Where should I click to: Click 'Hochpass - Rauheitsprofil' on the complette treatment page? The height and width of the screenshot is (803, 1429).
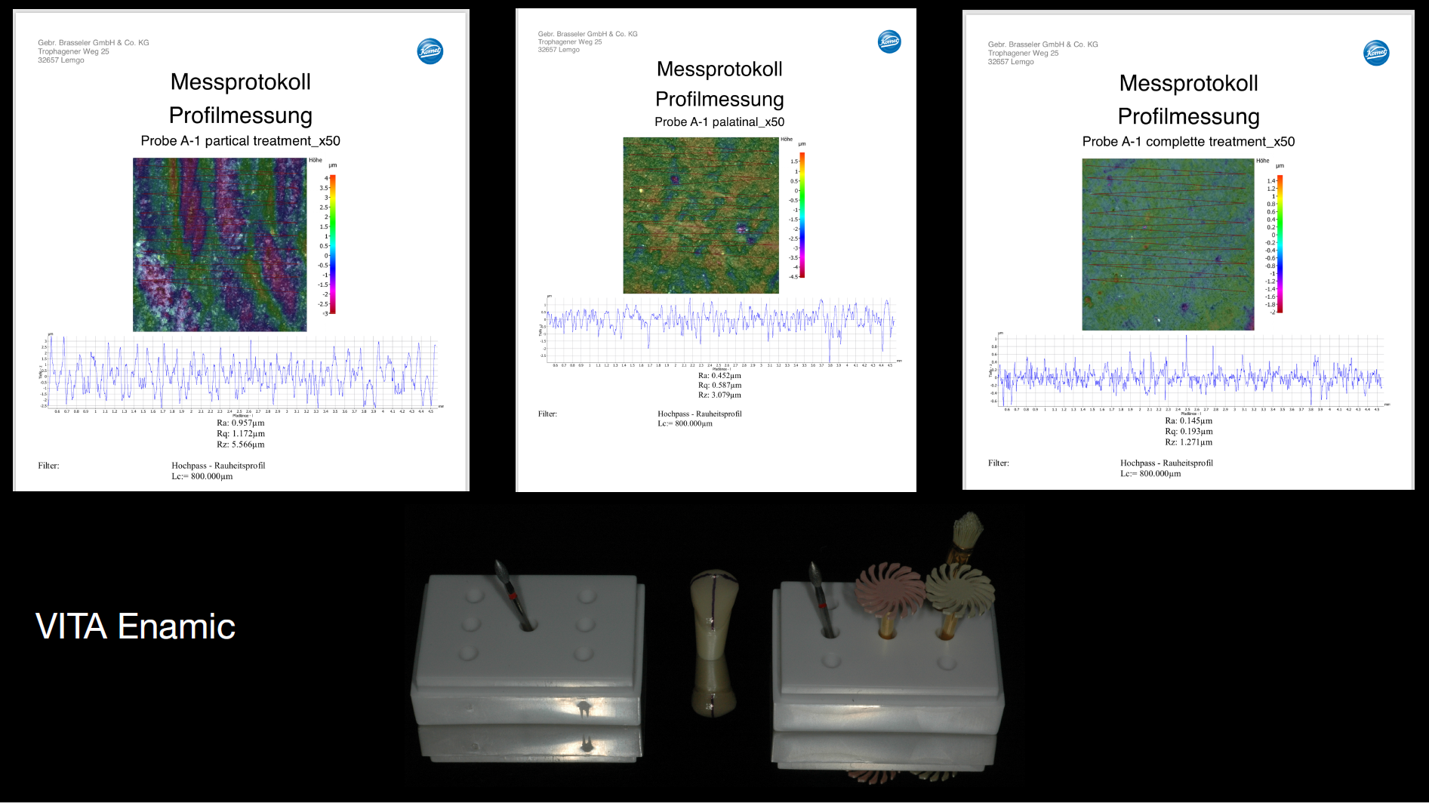point(1166,463)
